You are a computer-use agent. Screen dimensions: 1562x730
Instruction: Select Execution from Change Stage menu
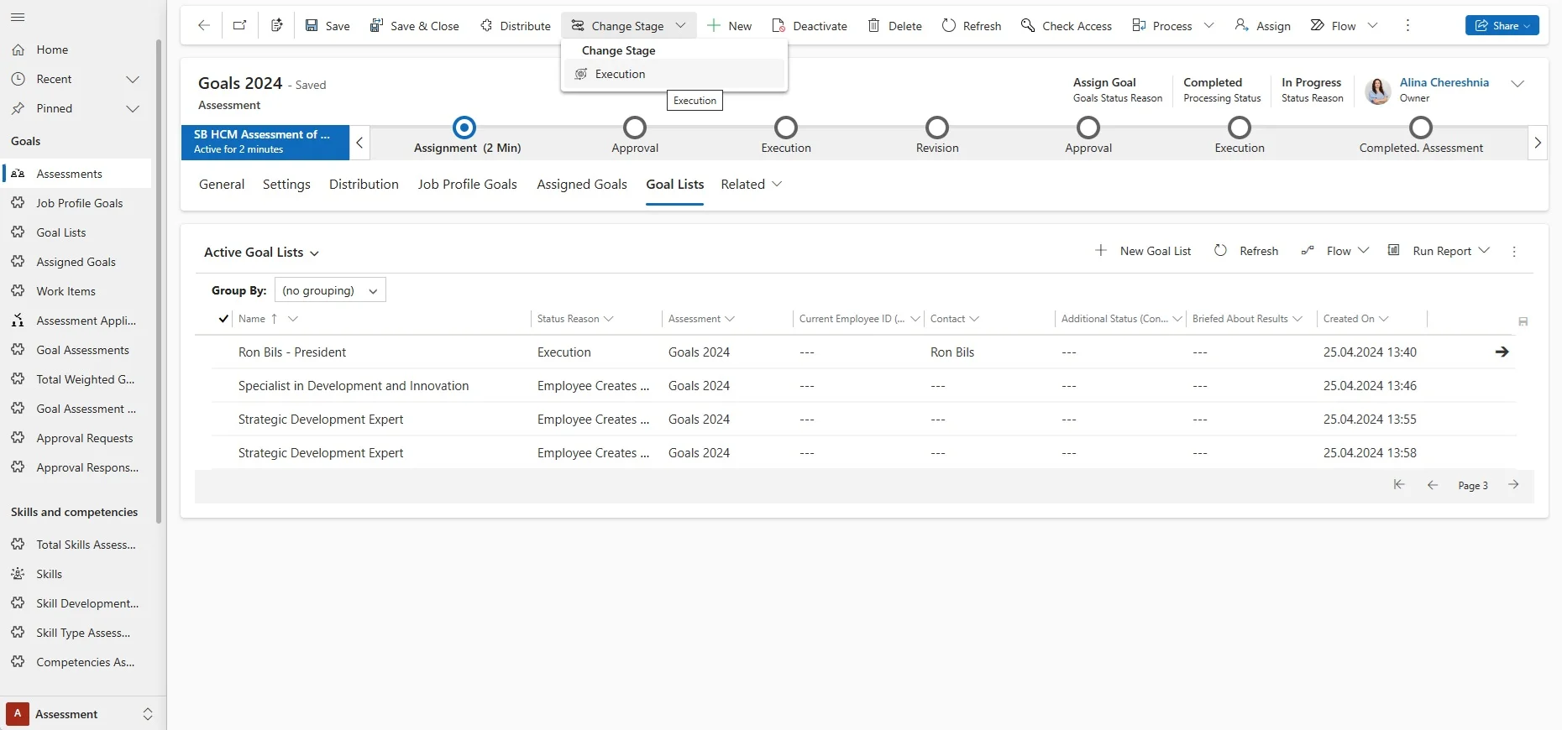tap(620, 75)
